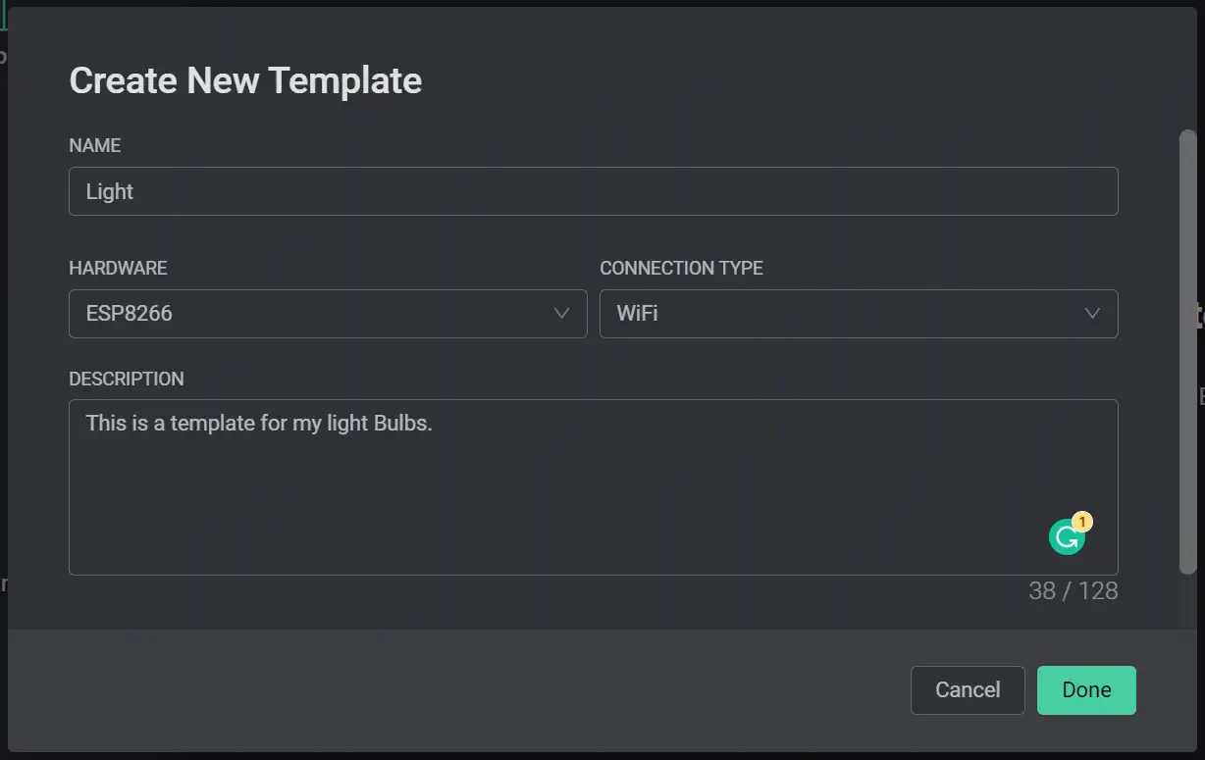Click the Hardware dropdown chevron arrow
1205x760 pixels.
click(561, 314)
